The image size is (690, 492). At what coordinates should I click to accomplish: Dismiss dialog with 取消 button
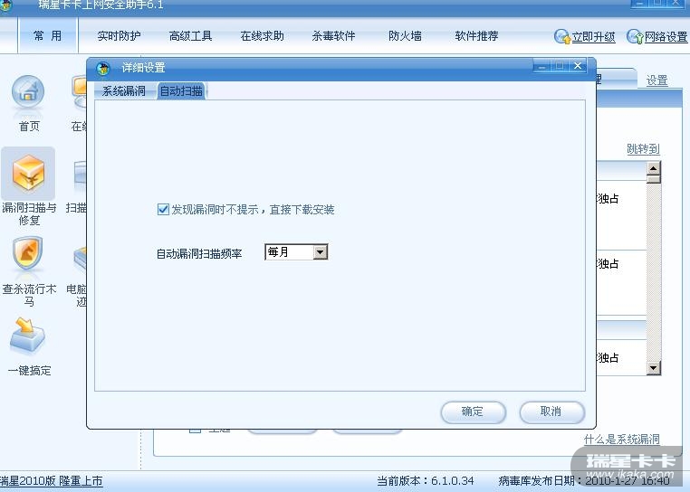[551, 412]
